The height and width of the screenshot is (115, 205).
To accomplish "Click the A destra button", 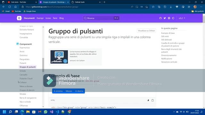I will tap(79, 91).
